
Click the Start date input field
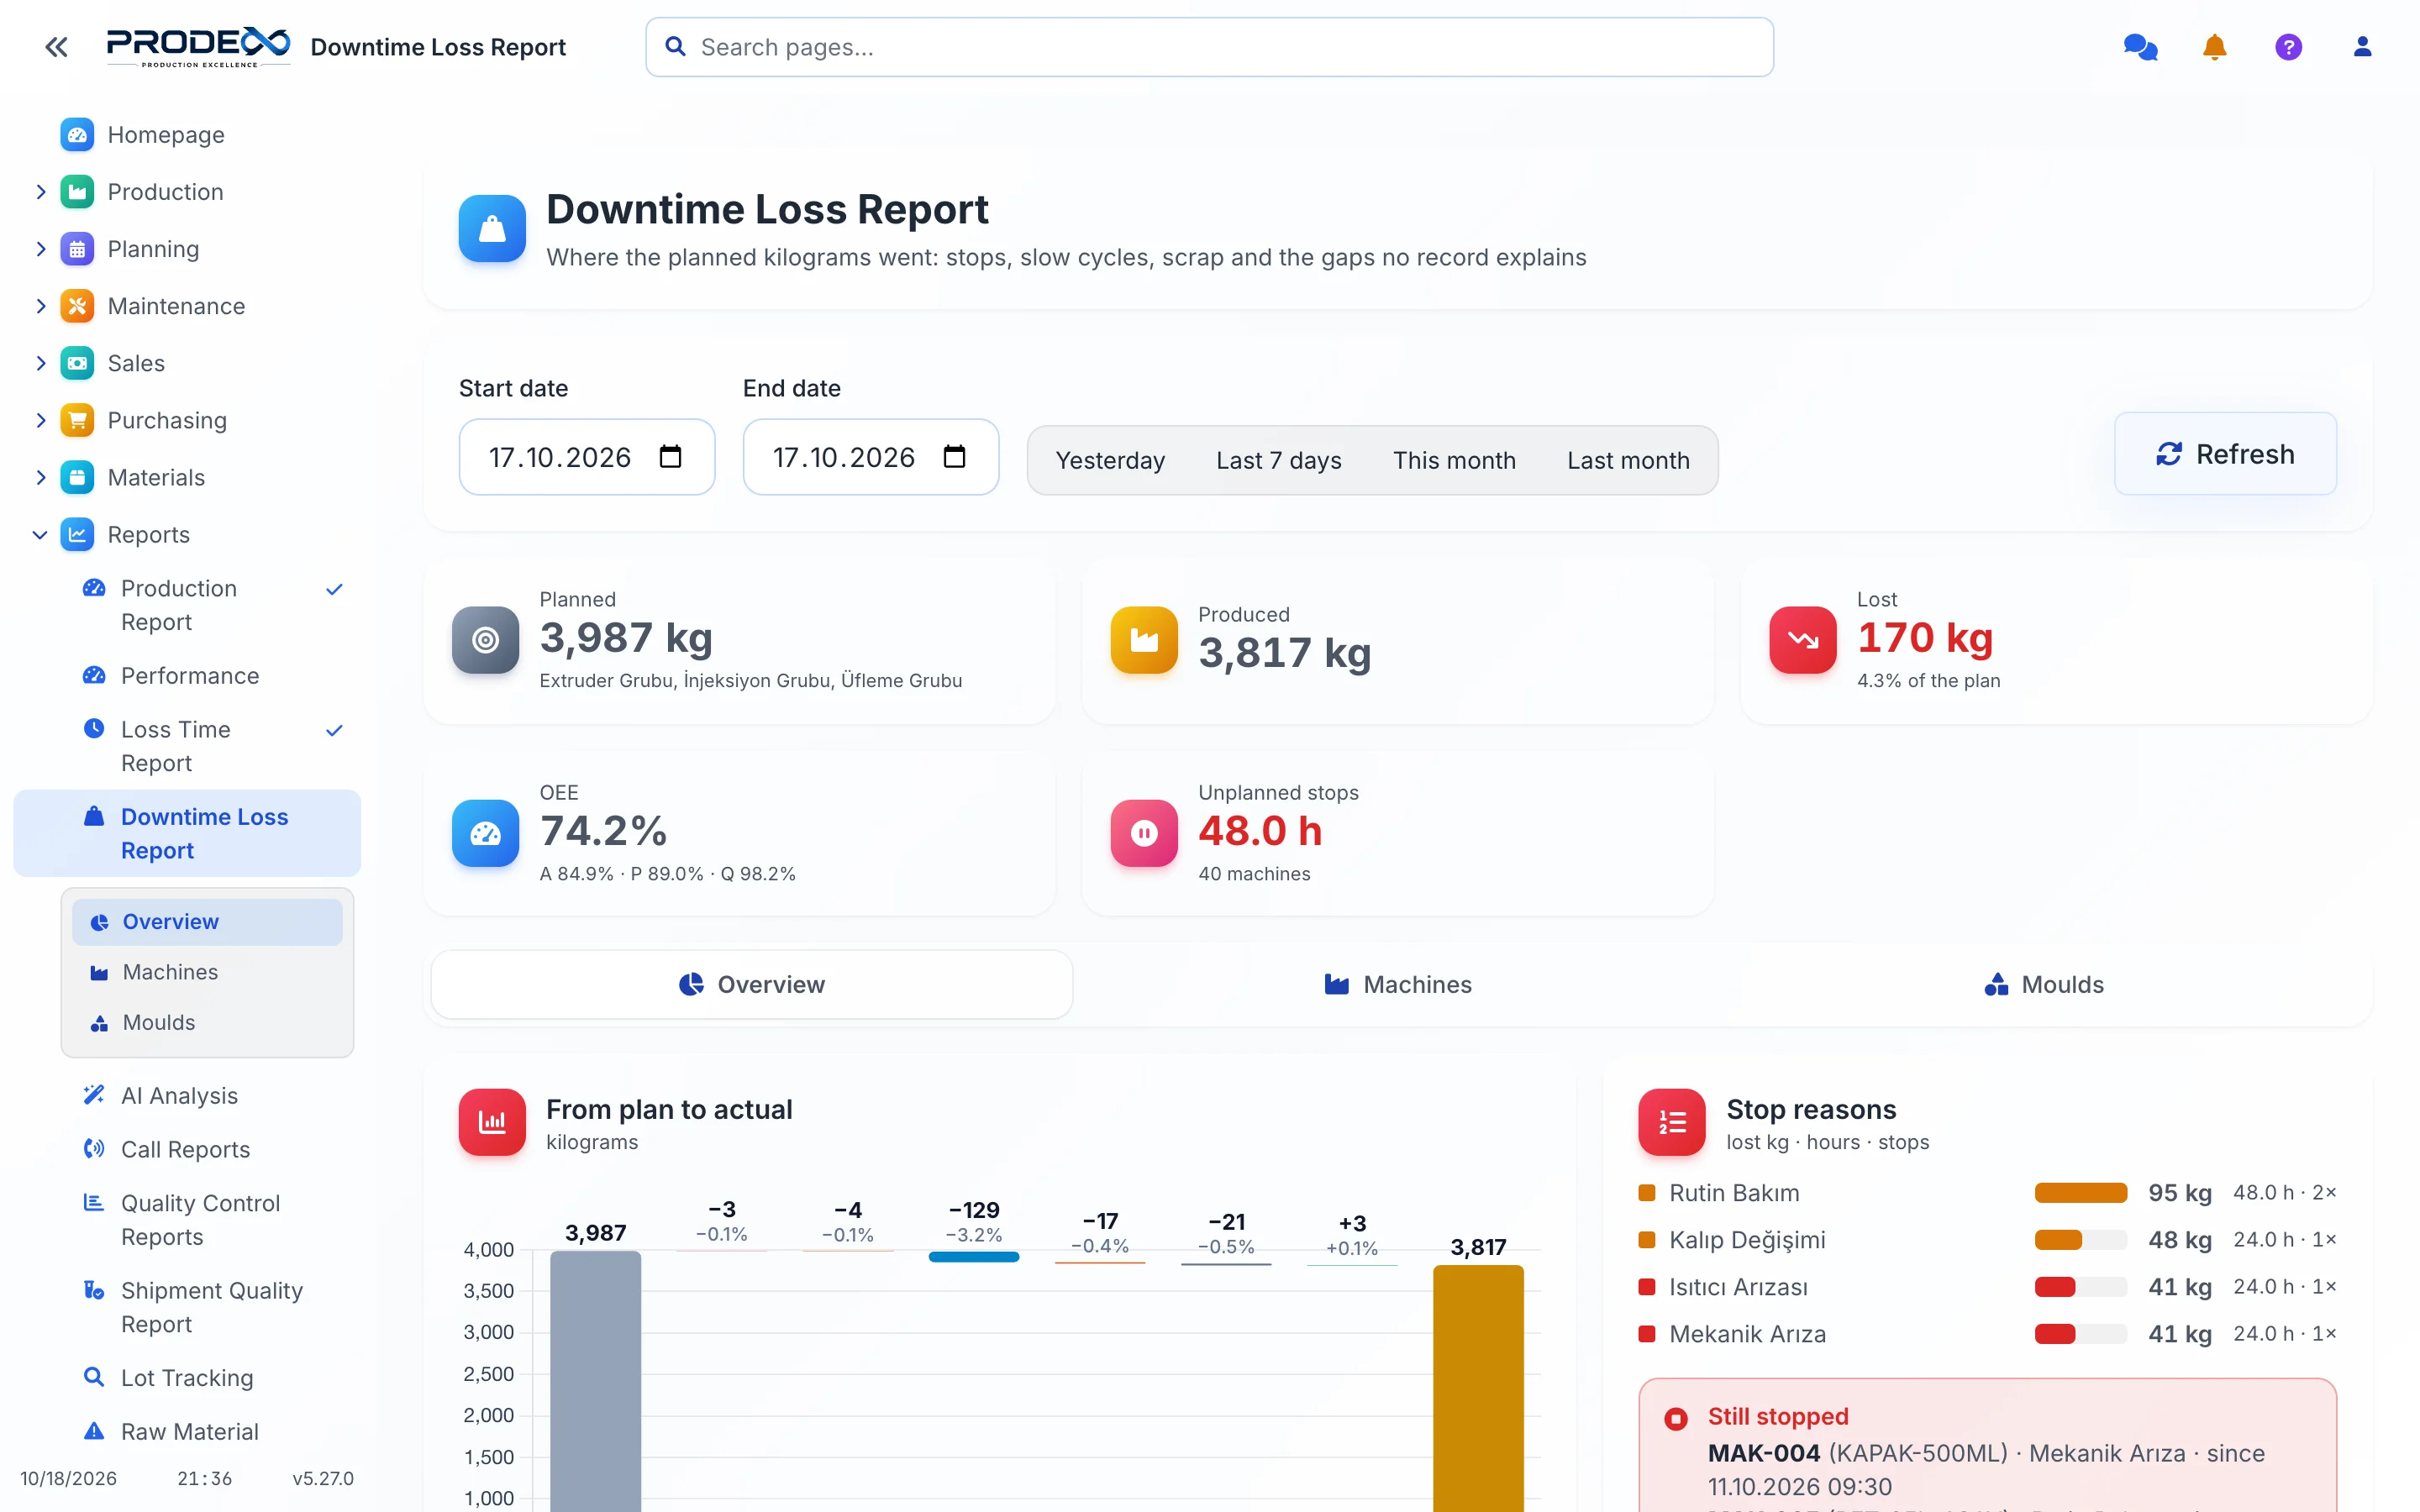coord(587,457)
